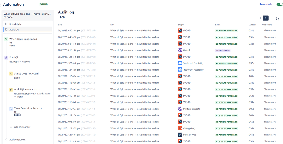The image size is (283, 144).
Task: Show more for 04:14:16 pm entry
Action: 270,44
